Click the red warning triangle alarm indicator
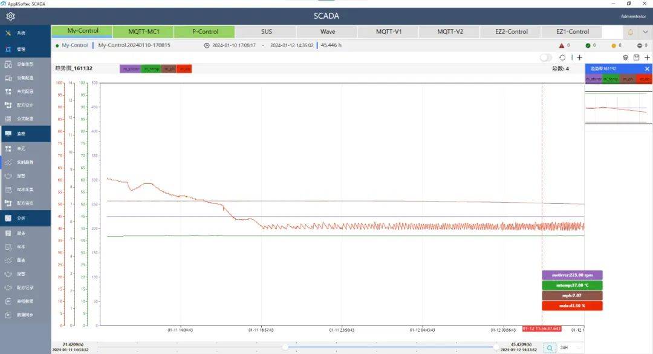Image resolution: width=653 pixels, height=354 pixels. click(x=562, y=45)
